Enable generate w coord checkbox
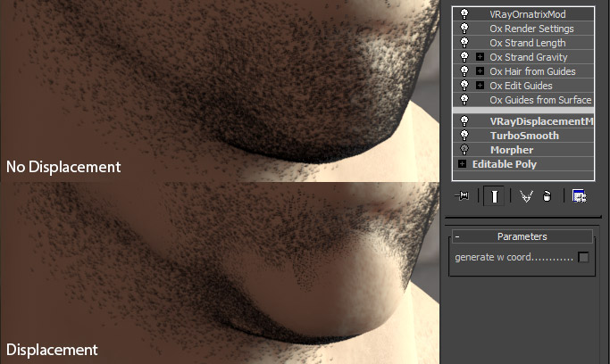 [x=583, y=257]
